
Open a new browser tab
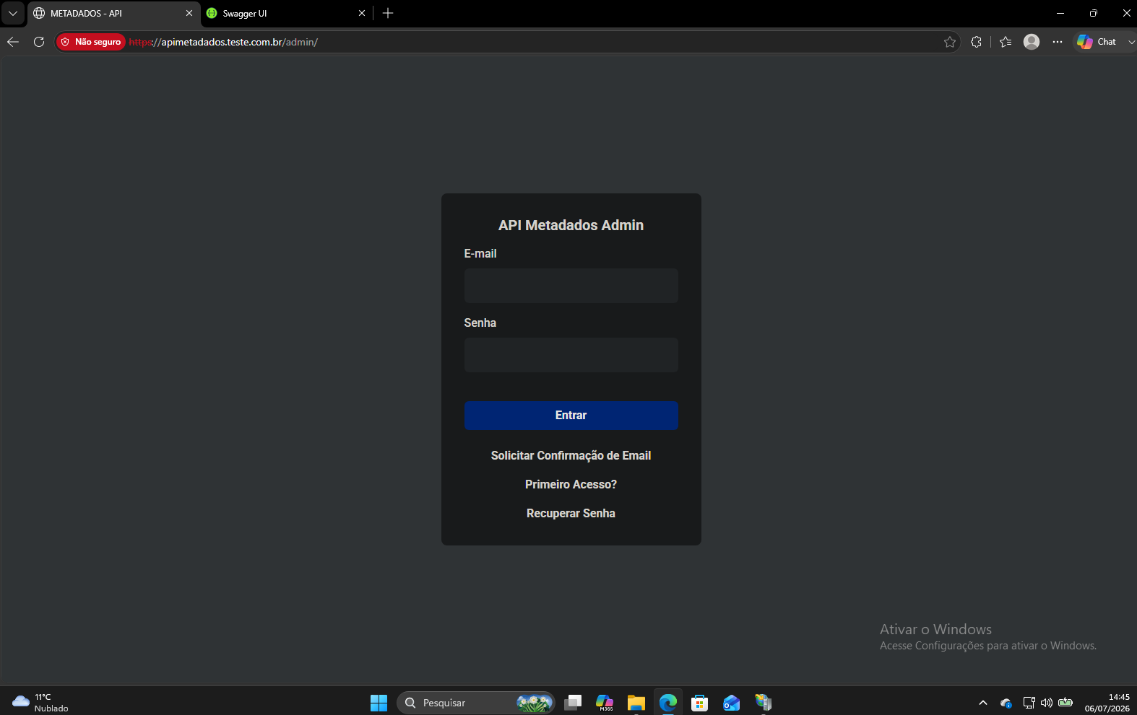(x=388, y=13)
